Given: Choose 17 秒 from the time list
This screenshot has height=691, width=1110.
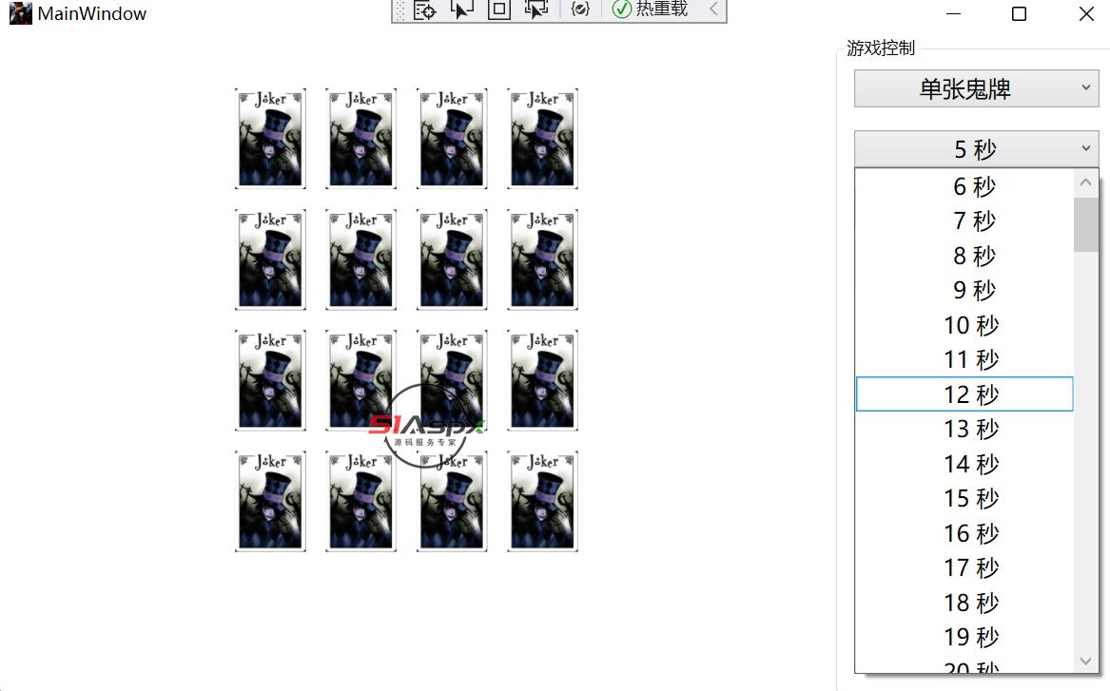Looking at the screenshot, I should pyautogui.click(x=964, y=567).
